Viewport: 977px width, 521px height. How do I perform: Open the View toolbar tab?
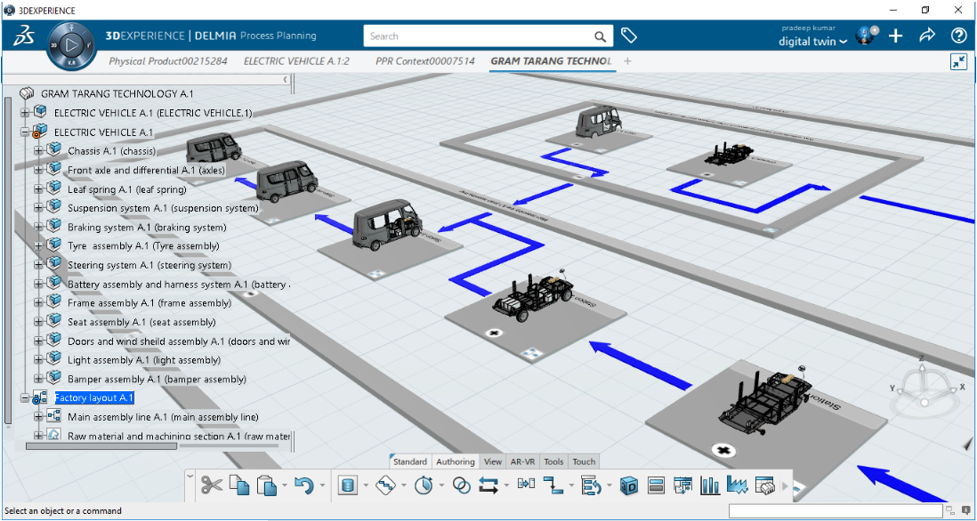click(493, 461)
